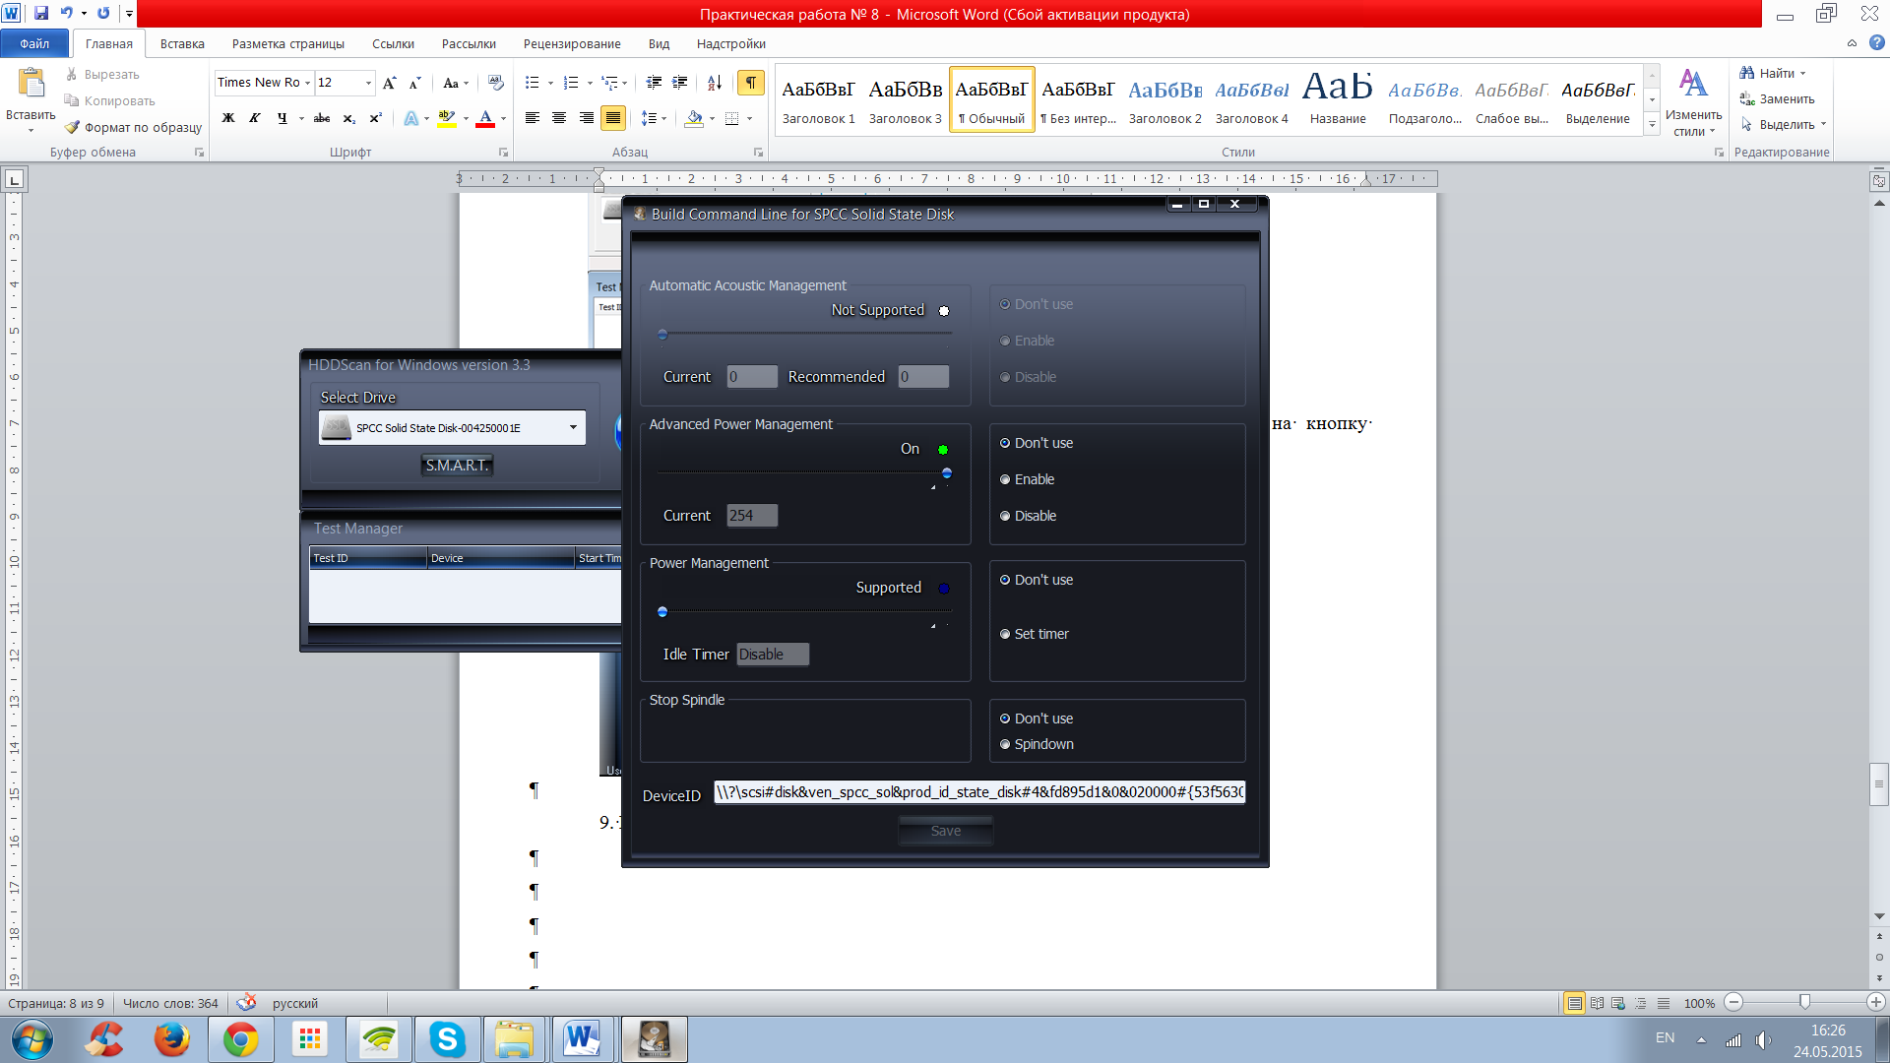Select Spindown radio option

pos(1037,744)
